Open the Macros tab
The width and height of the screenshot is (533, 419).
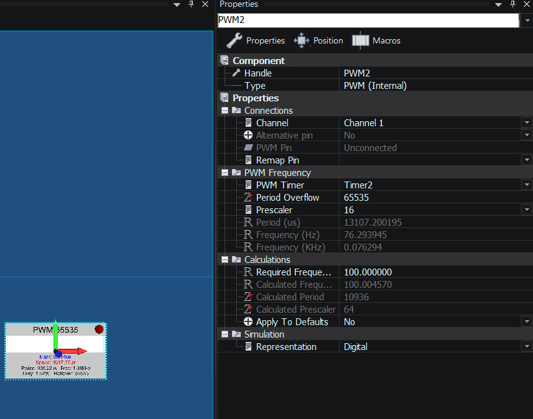[376, 41]
